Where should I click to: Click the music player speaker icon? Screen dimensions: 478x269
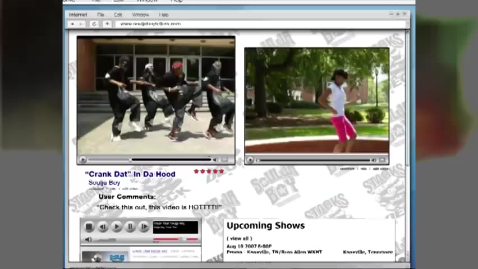[89, 240]
